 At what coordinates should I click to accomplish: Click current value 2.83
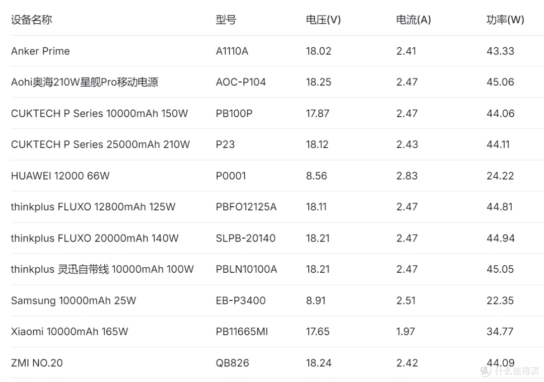click(x=407, y=176)
